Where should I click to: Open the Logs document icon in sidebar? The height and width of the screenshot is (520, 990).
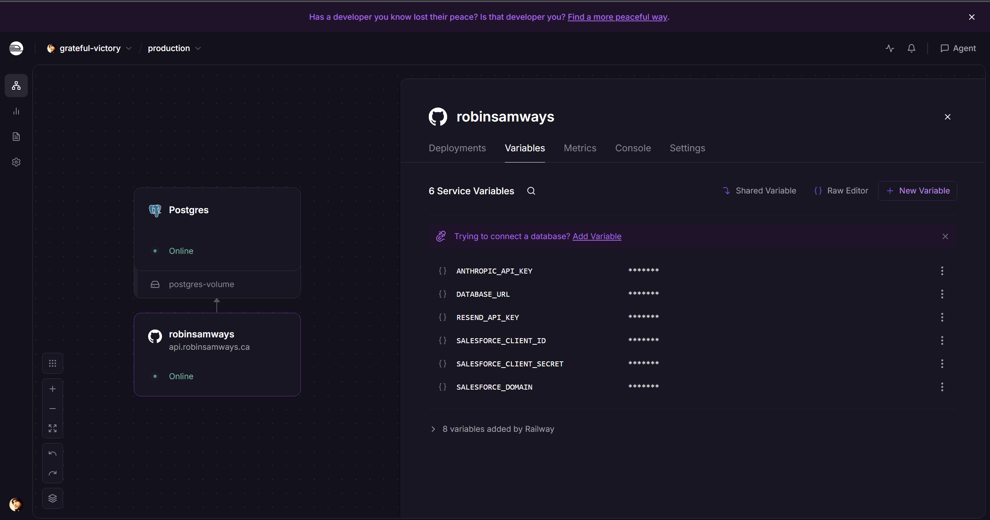(x=16, y=137)
